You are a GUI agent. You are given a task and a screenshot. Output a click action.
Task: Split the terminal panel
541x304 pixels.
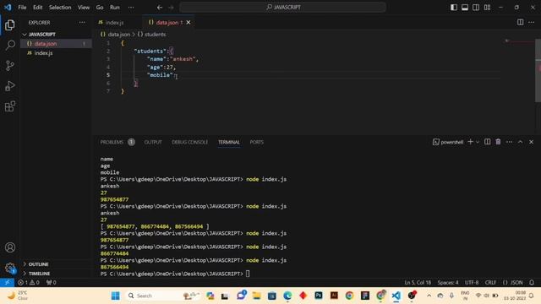point(487,142)
